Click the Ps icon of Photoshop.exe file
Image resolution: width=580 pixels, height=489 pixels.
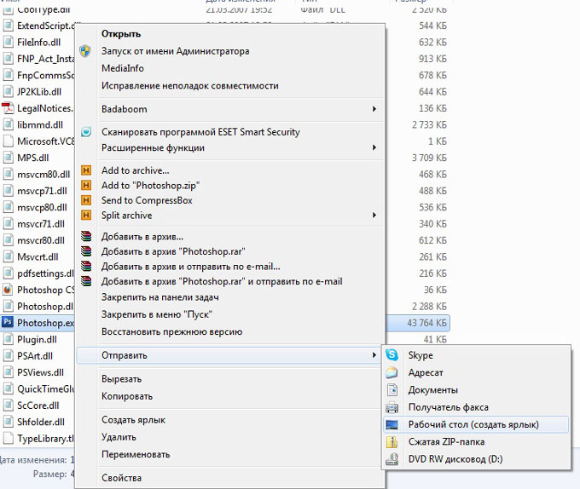(8, 322)
